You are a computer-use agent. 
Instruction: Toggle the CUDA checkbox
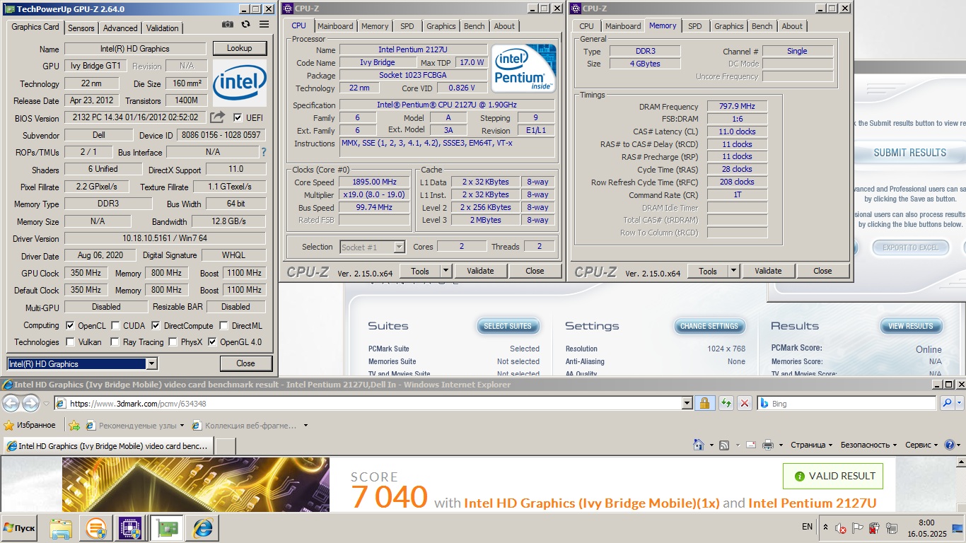(115, 326)
